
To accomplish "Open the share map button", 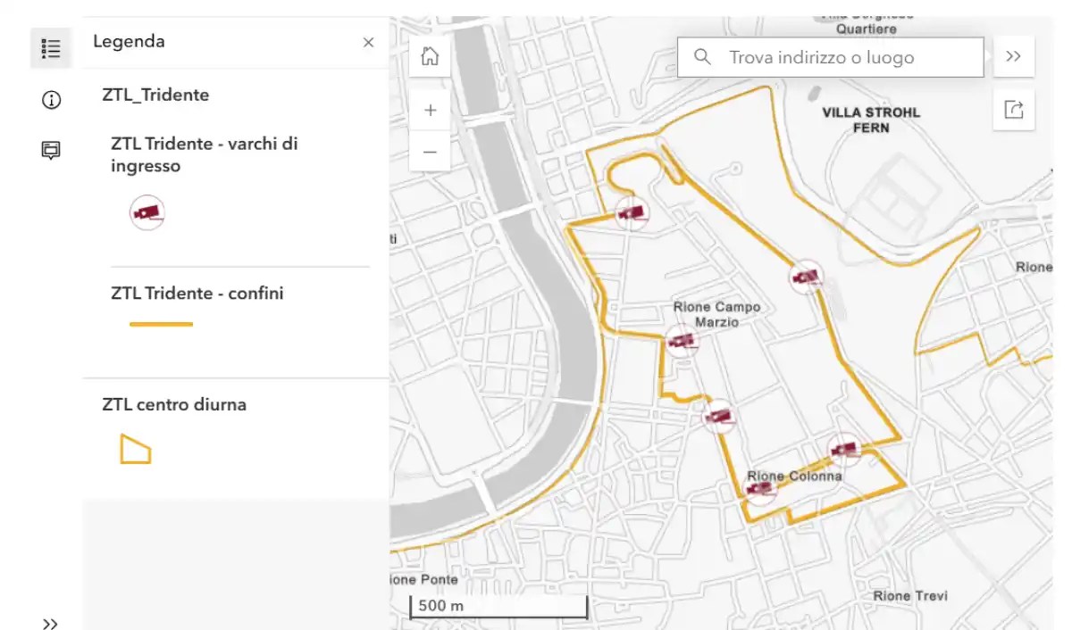I will tap(1013, 110).
